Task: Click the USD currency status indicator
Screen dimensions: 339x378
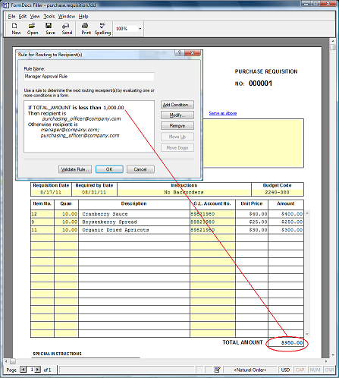Action: (x=285, y=370)
